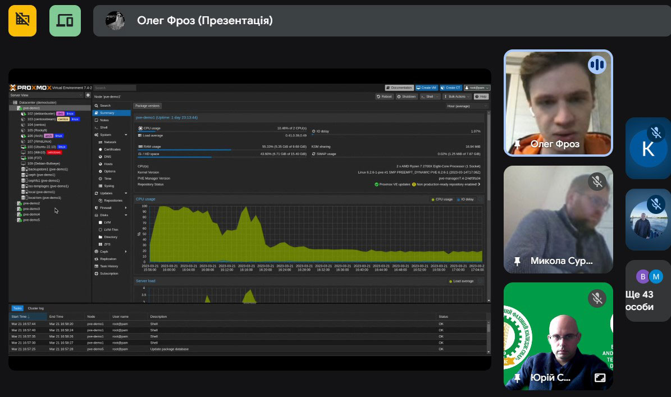Click the Package versions button
This screenshot has height=397, width=671.
coord(148,106)
